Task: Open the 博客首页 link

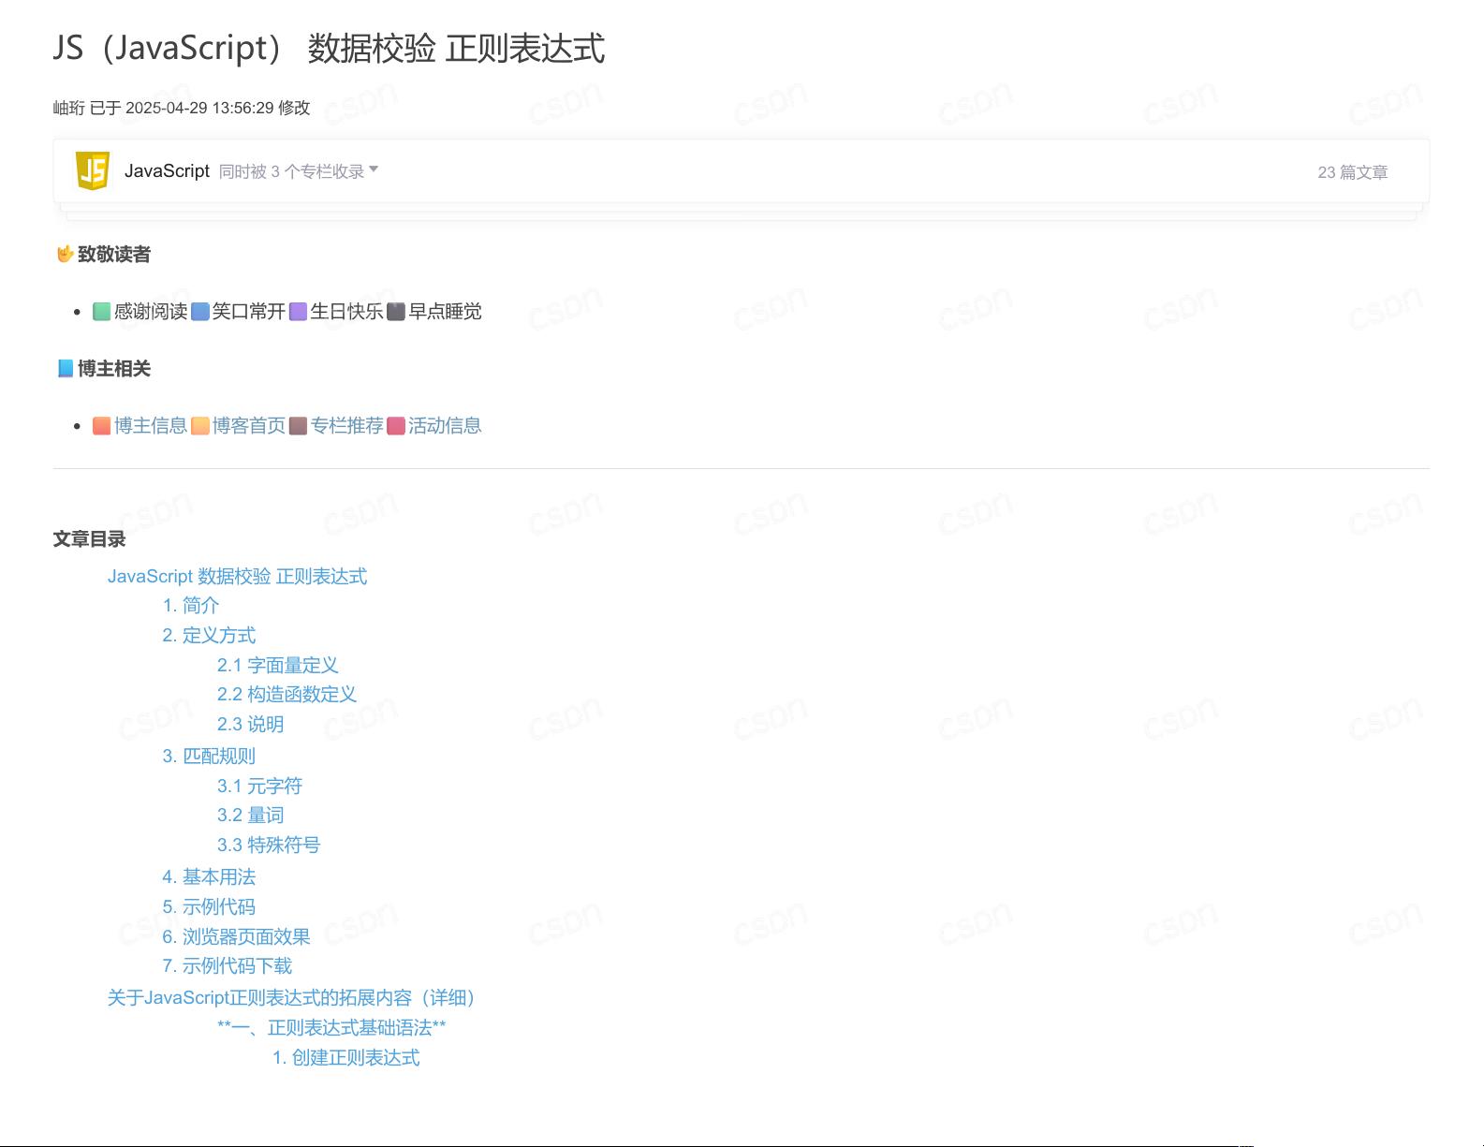Action: point(249,426)
